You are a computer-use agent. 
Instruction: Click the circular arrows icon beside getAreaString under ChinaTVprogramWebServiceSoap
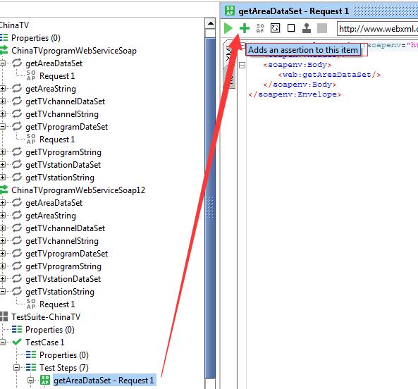click(x=17, y=89)
